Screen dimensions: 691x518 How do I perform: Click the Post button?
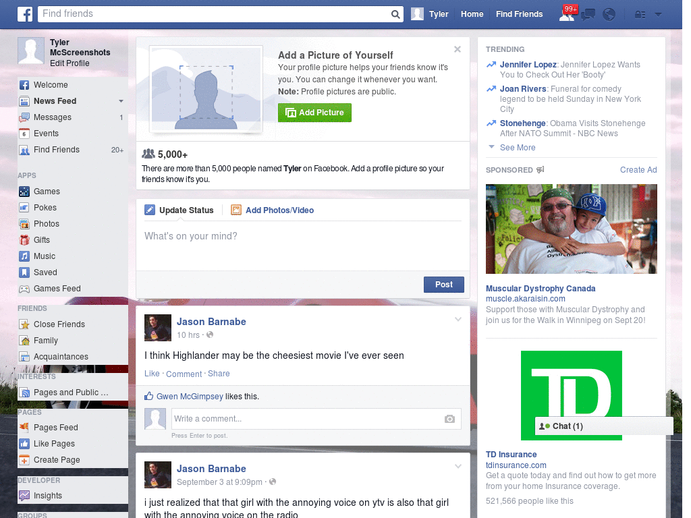point(444,285)
